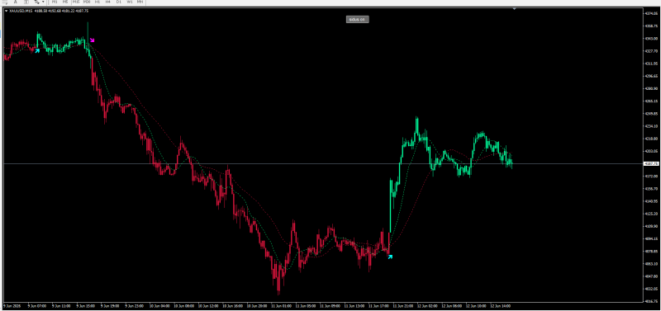Switch chart to H4 timeframe
Viewport: 661px width, 311px height.
coord(108,2)
